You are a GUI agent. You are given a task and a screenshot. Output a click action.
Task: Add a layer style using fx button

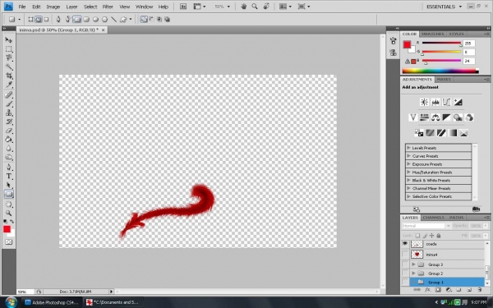(427, 290)
